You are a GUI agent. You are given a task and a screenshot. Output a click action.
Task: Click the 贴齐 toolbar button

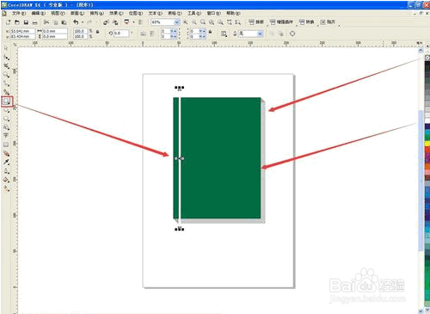pos(328,22)
